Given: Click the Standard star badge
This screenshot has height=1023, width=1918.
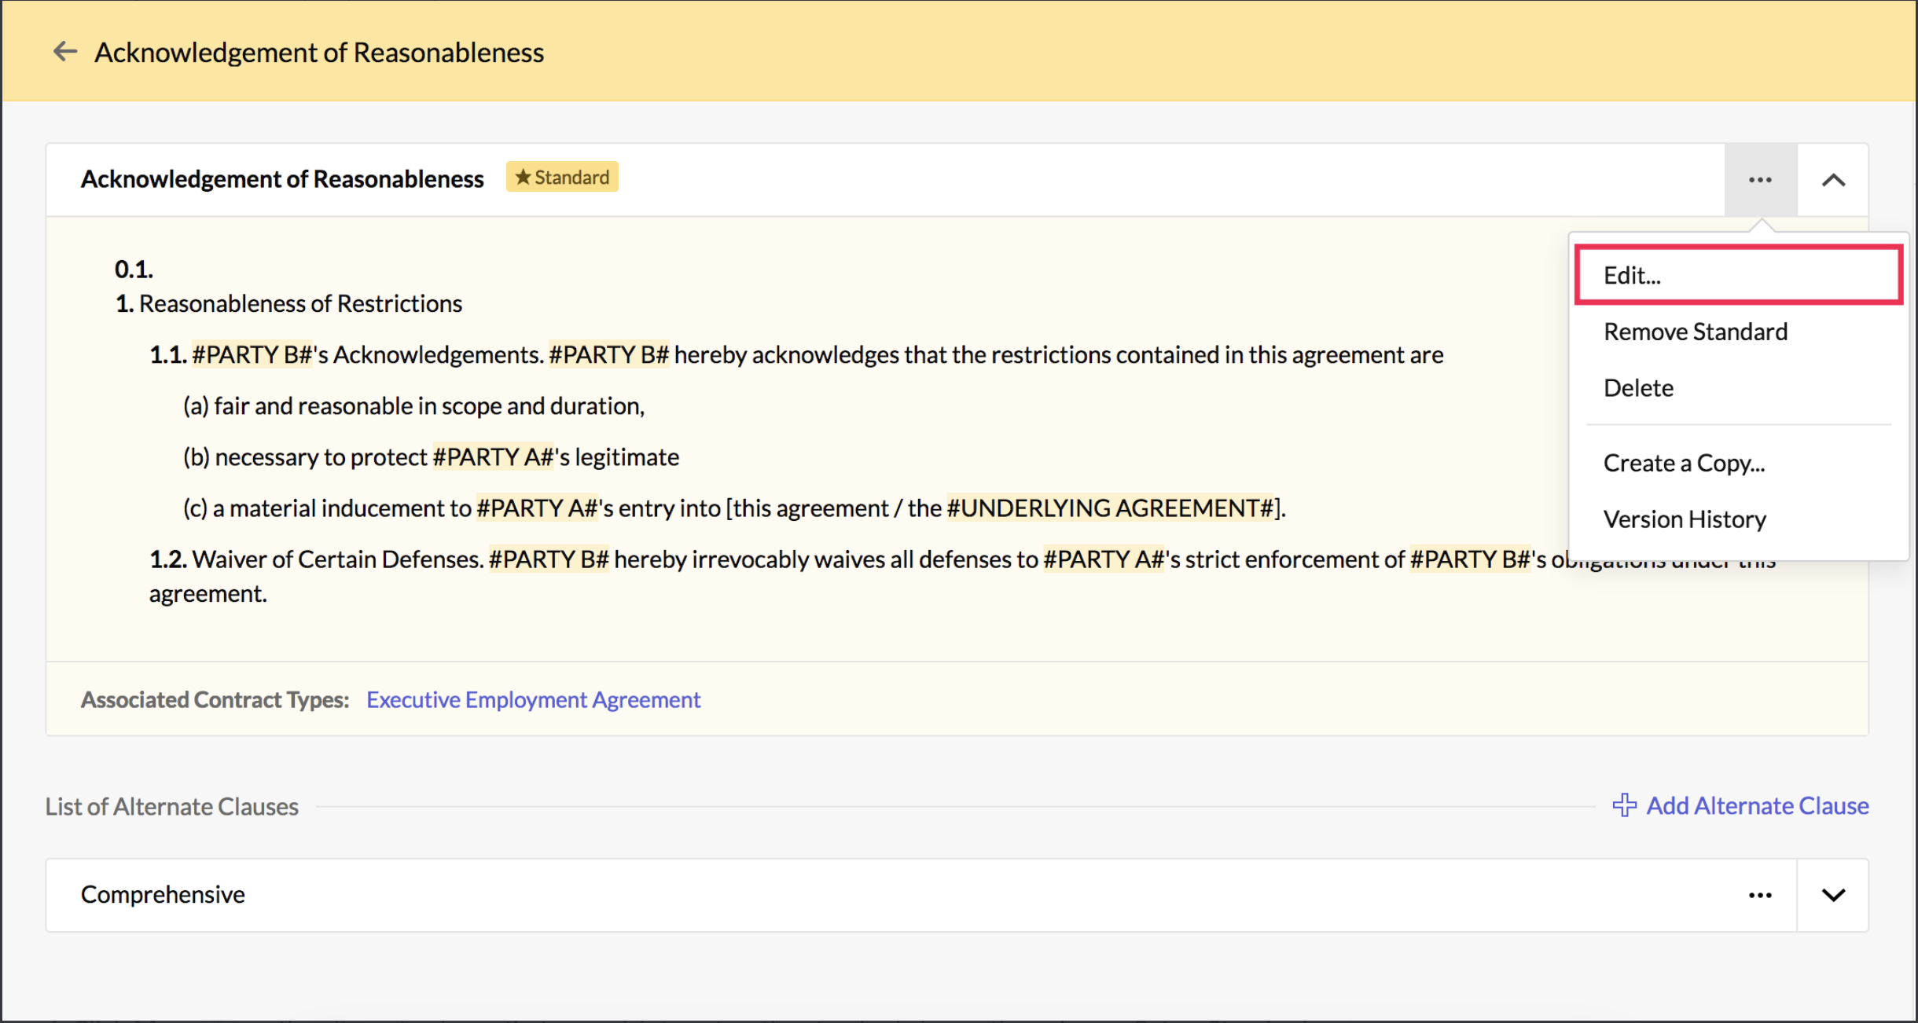Looking at the screenshot, I should tap(562, 178).
